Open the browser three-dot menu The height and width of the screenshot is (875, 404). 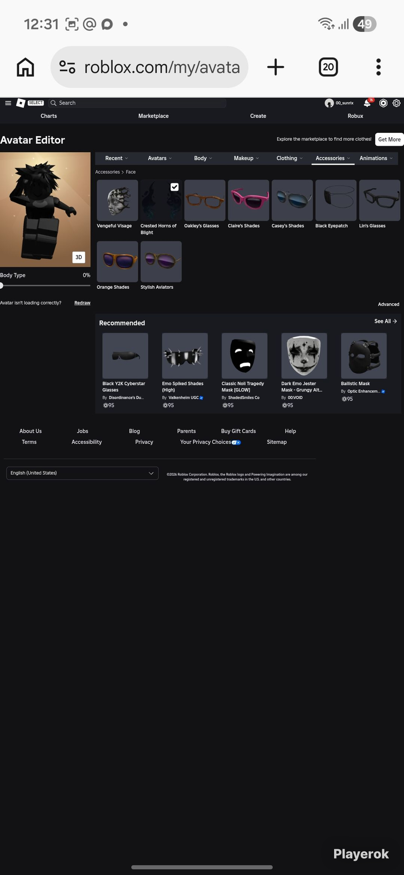[x=379, y=67]
